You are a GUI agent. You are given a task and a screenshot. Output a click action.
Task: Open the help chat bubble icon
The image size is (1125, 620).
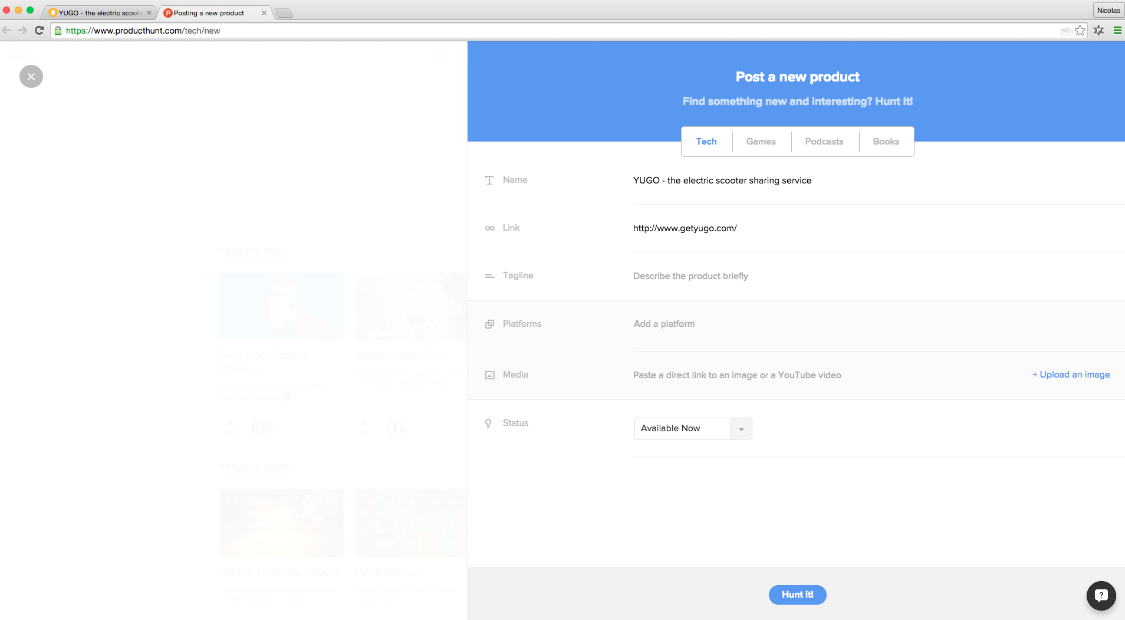(x=1101, y=596)
